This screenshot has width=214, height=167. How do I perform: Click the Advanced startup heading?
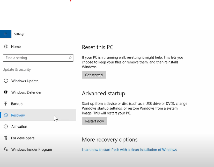(x=104, y=93)
